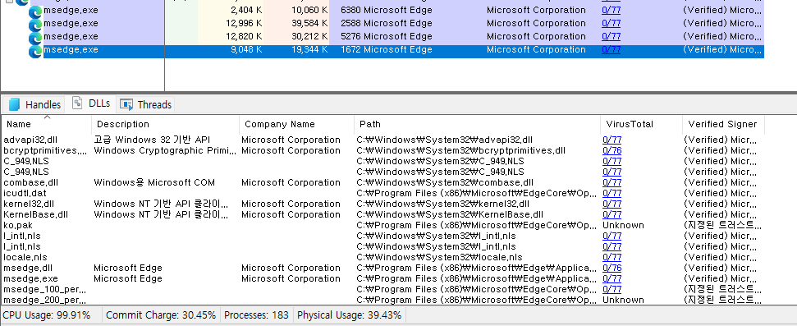Open VirusTotal result for locale.nls

(x=612, y=257)
